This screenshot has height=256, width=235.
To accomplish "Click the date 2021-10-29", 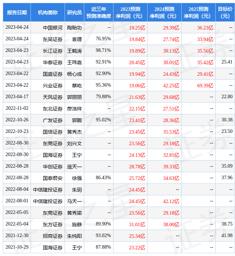I will [17, 247].
